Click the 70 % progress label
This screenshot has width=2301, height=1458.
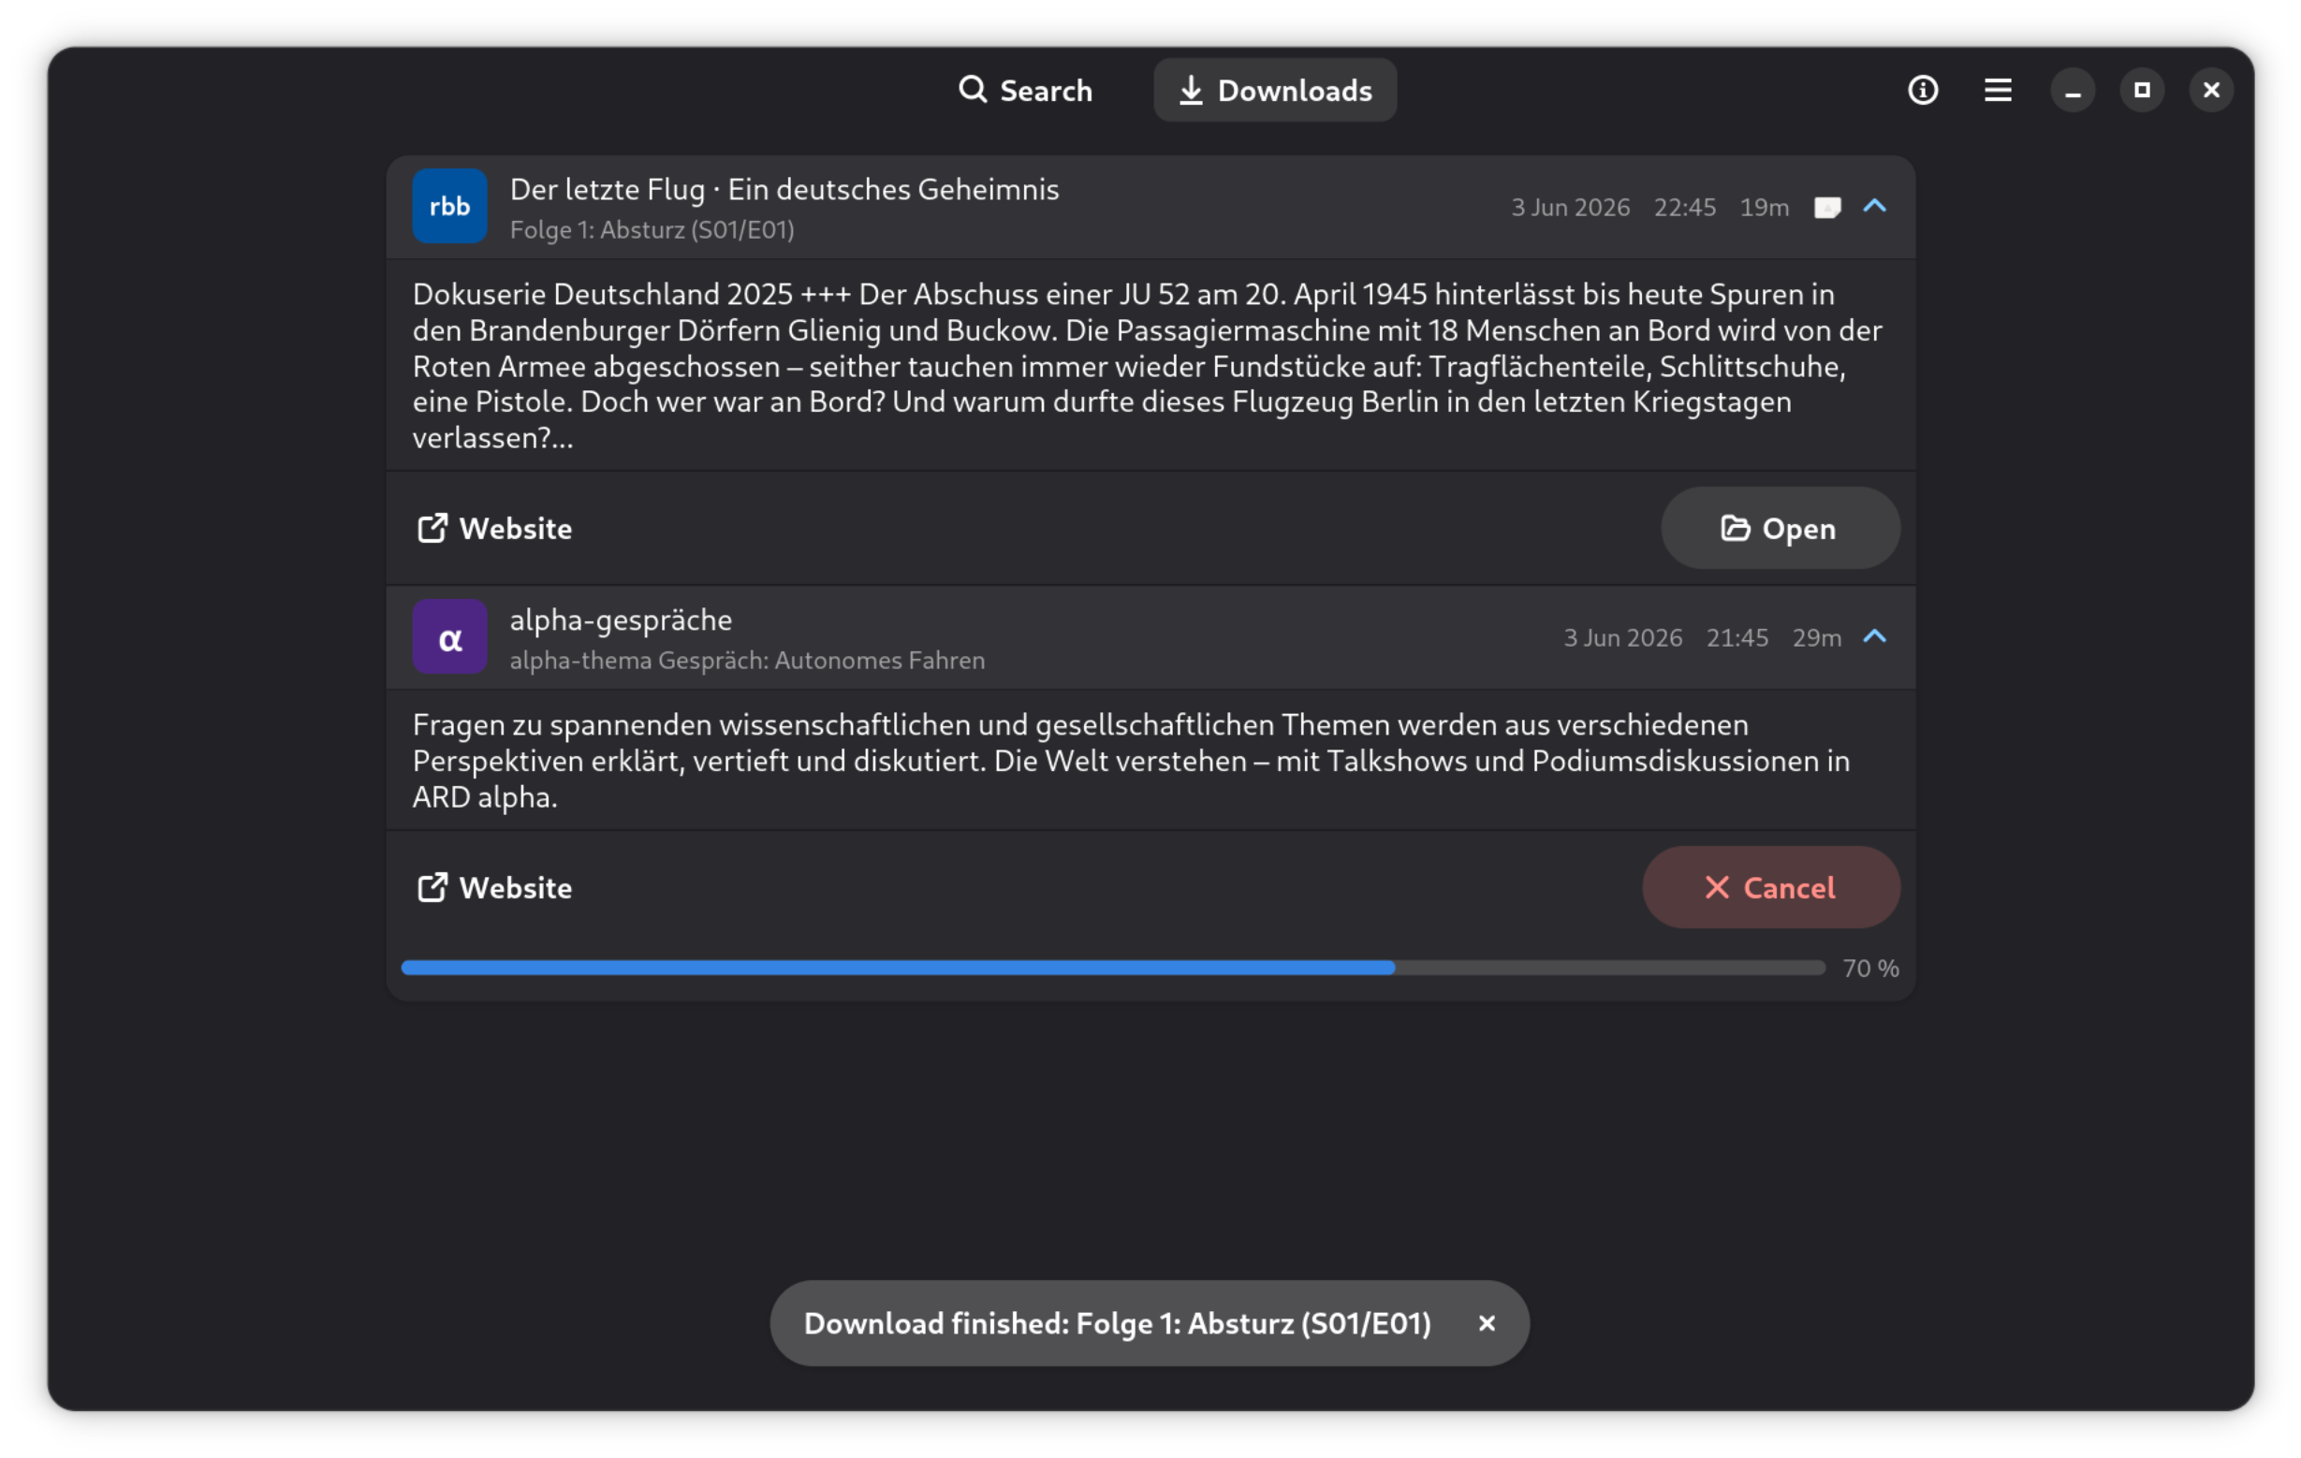point(1870,969)
